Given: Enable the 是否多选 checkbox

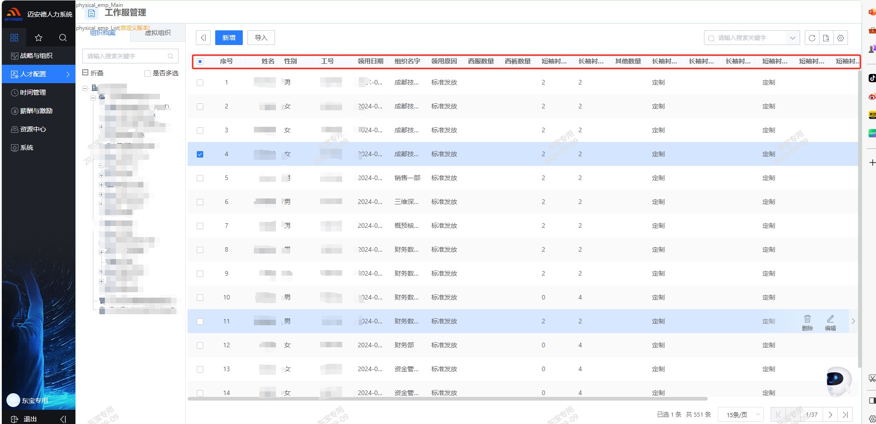Looking at the screenshot, I should (148, 73).
